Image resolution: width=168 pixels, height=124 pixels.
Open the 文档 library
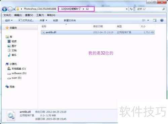click(14, 50)
